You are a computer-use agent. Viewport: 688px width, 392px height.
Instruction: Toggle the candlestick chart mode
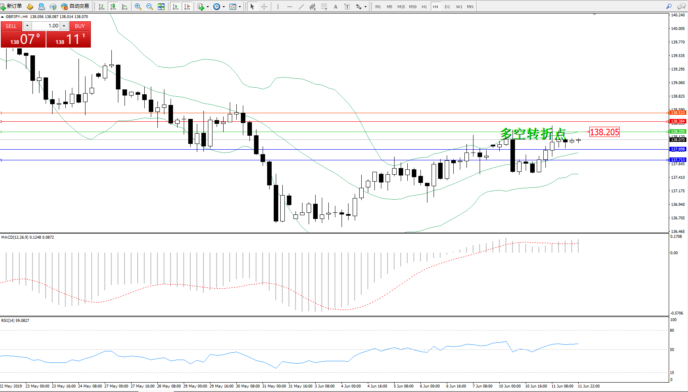click(x=113, y=7)
